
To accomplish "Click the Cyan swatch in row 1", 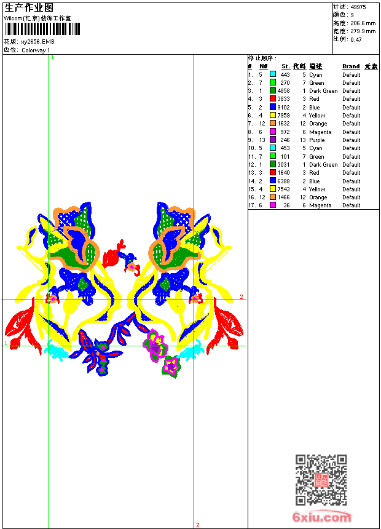I will 273,74.
